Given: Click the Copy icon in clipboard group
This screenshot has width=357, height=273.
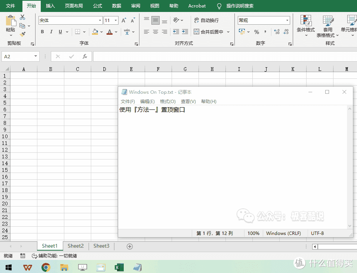Looking at the screenshot, I should [x=22, y=26].
